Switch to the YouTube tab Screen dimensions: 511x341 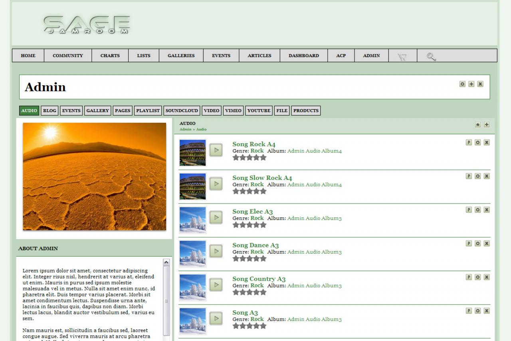tap(259, 111)
